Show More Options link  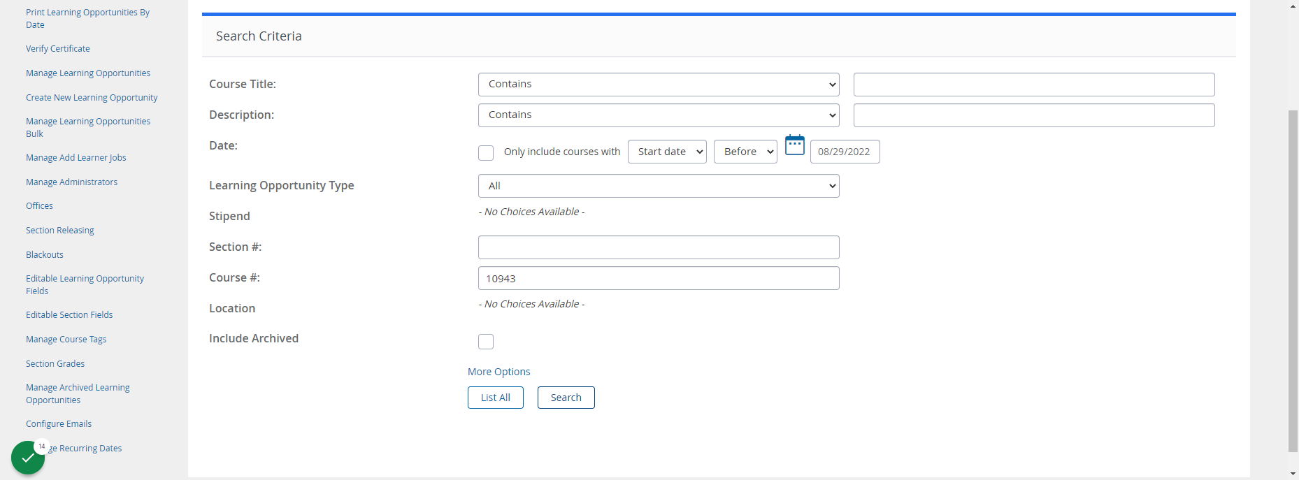click(x=499, y=372)
